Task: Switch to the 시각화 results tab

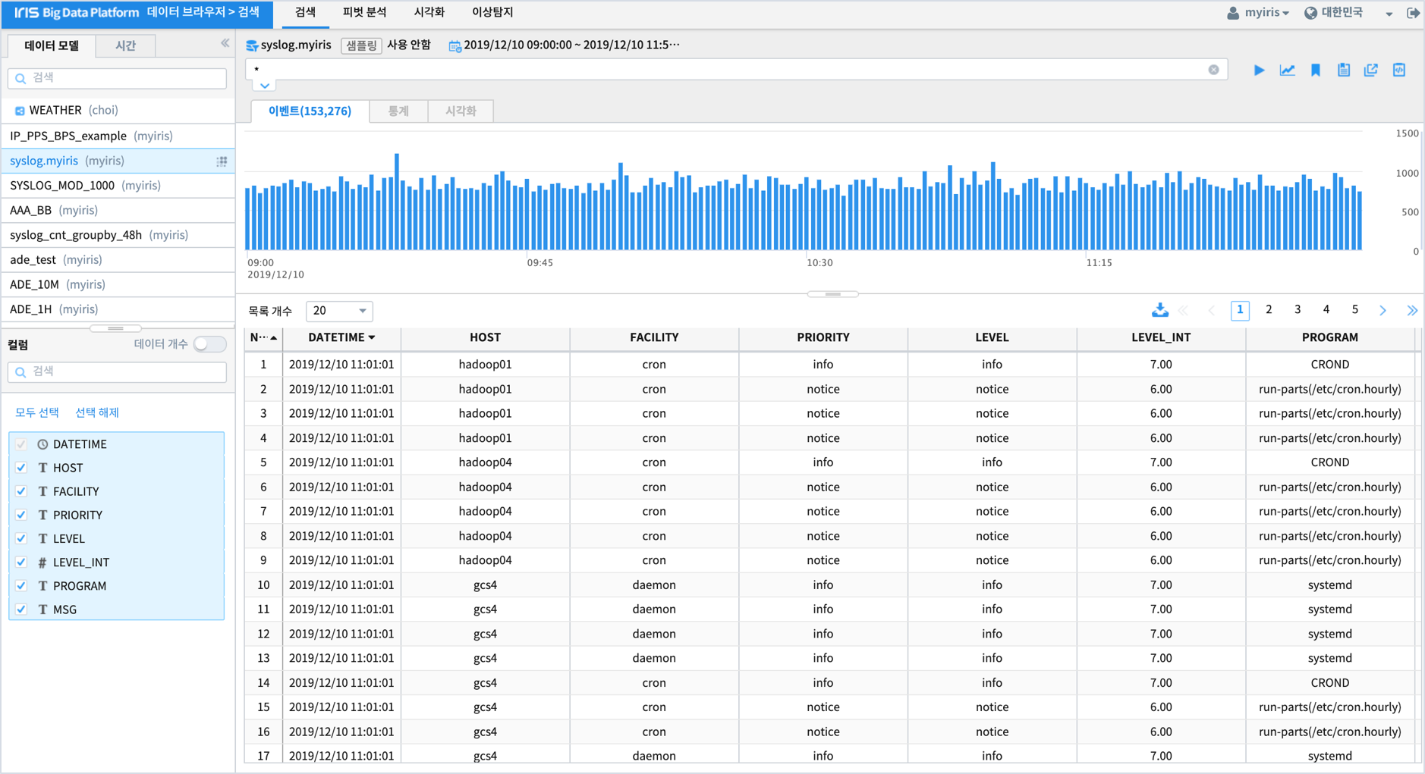Action: click(461, 111)
